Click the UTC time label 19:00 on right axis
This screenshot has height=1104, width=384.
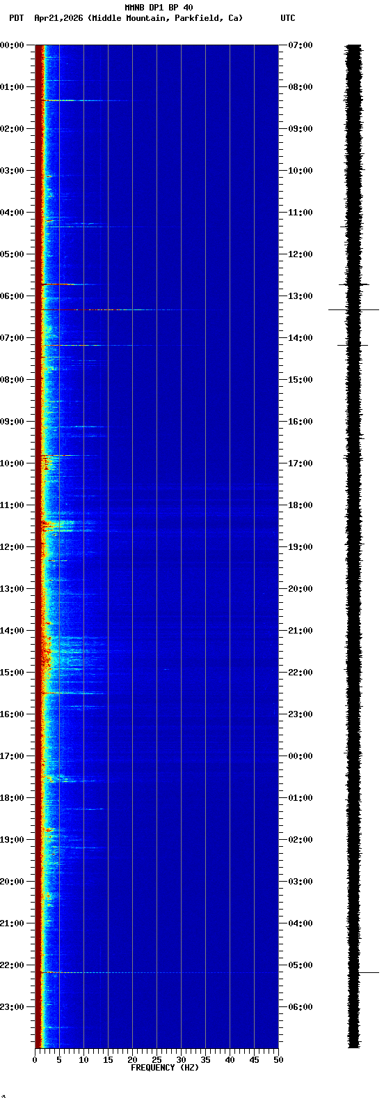[301, 547]
